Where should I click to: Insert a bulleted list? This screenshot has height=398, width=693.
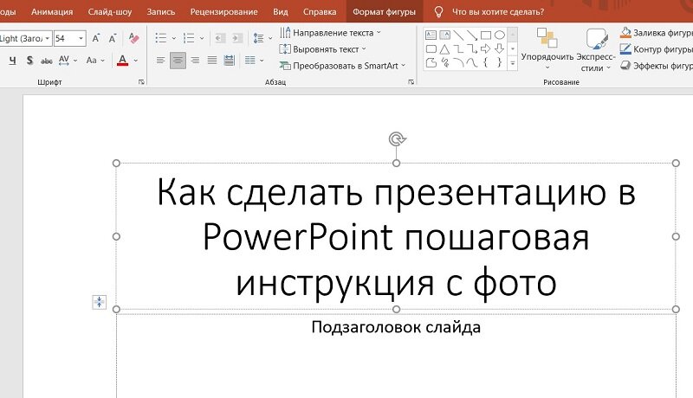[x=161, y=38]
